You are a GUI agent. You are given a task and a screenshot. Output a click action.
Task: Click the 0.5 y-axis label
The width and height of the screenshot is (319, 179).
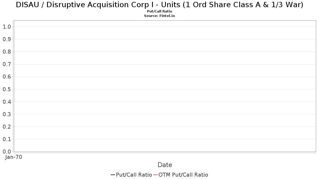pyautogui.click(x=7, y=89)
